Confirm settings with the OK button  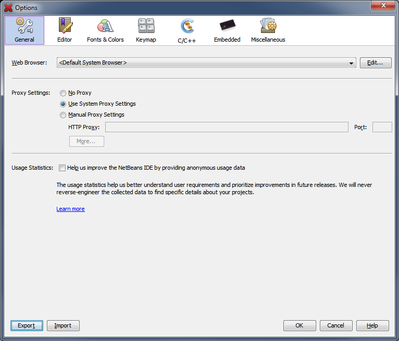300,326
